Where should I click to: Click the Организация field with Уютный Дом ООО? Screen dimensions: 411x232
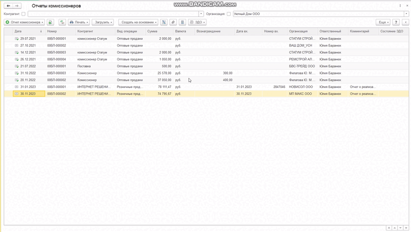coord(319,14)
